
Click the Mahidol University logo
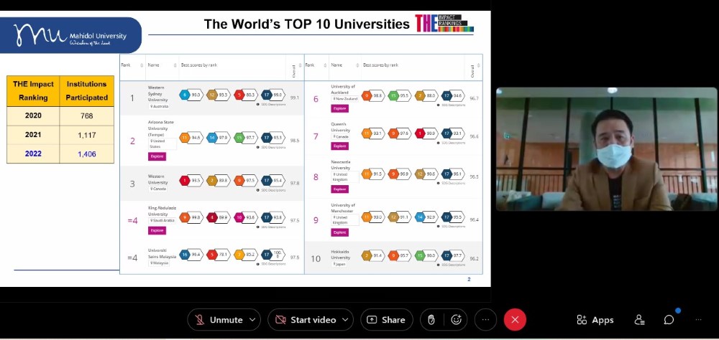(x=70, y=36)
